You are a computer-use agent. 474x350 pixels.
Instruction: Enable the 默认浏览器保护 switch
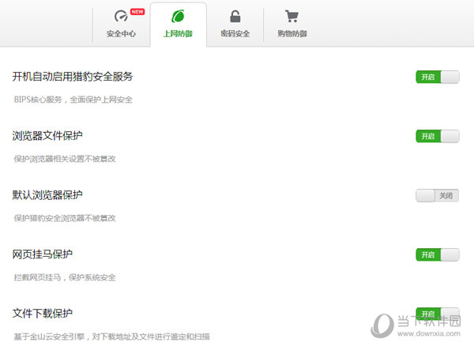[x=438, y=196]
